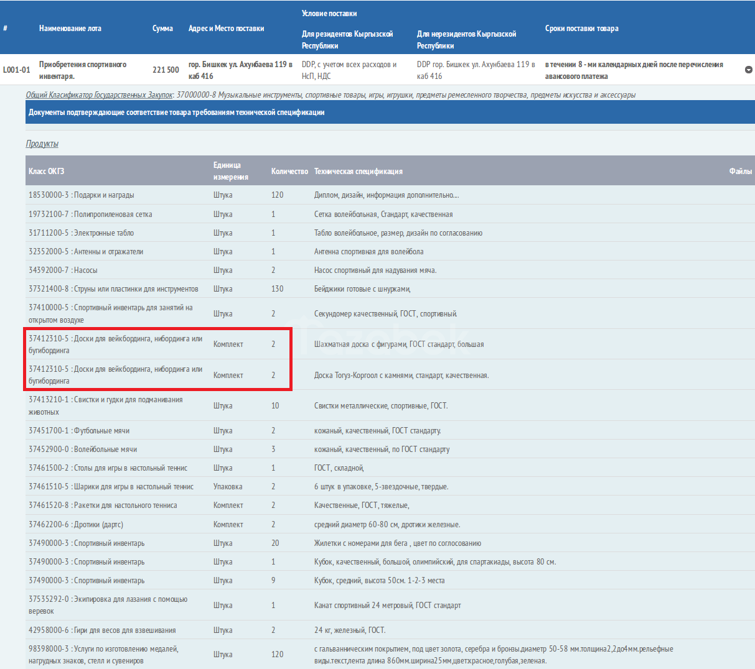Select row 37413210-1 Свистки и гудки
This screenshot has height=669, width=755.
390,405
